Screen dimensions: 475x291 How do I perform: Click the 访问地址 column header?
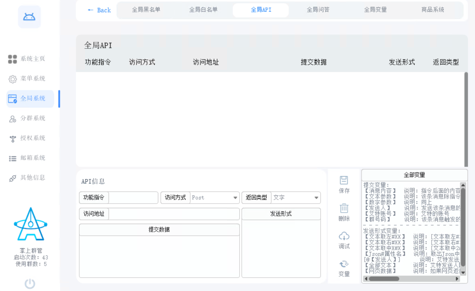(206, 62)
